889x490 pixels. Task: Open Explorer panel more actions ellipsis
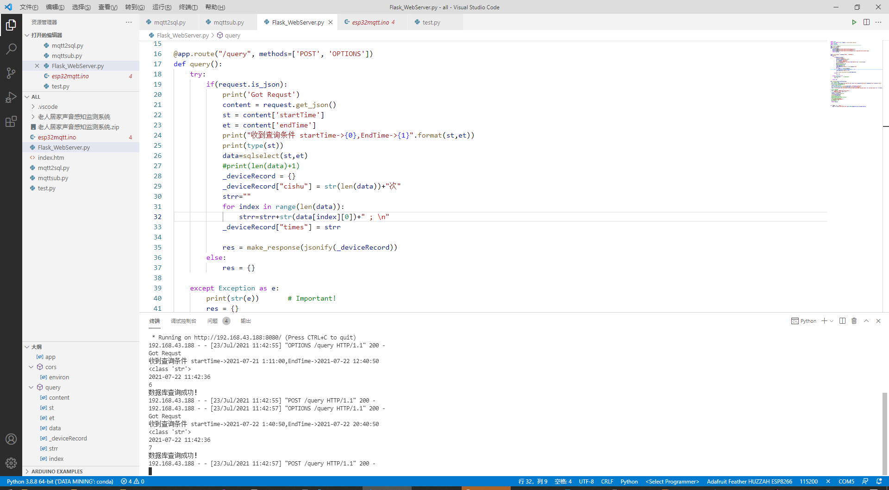[x=129, y=22]
